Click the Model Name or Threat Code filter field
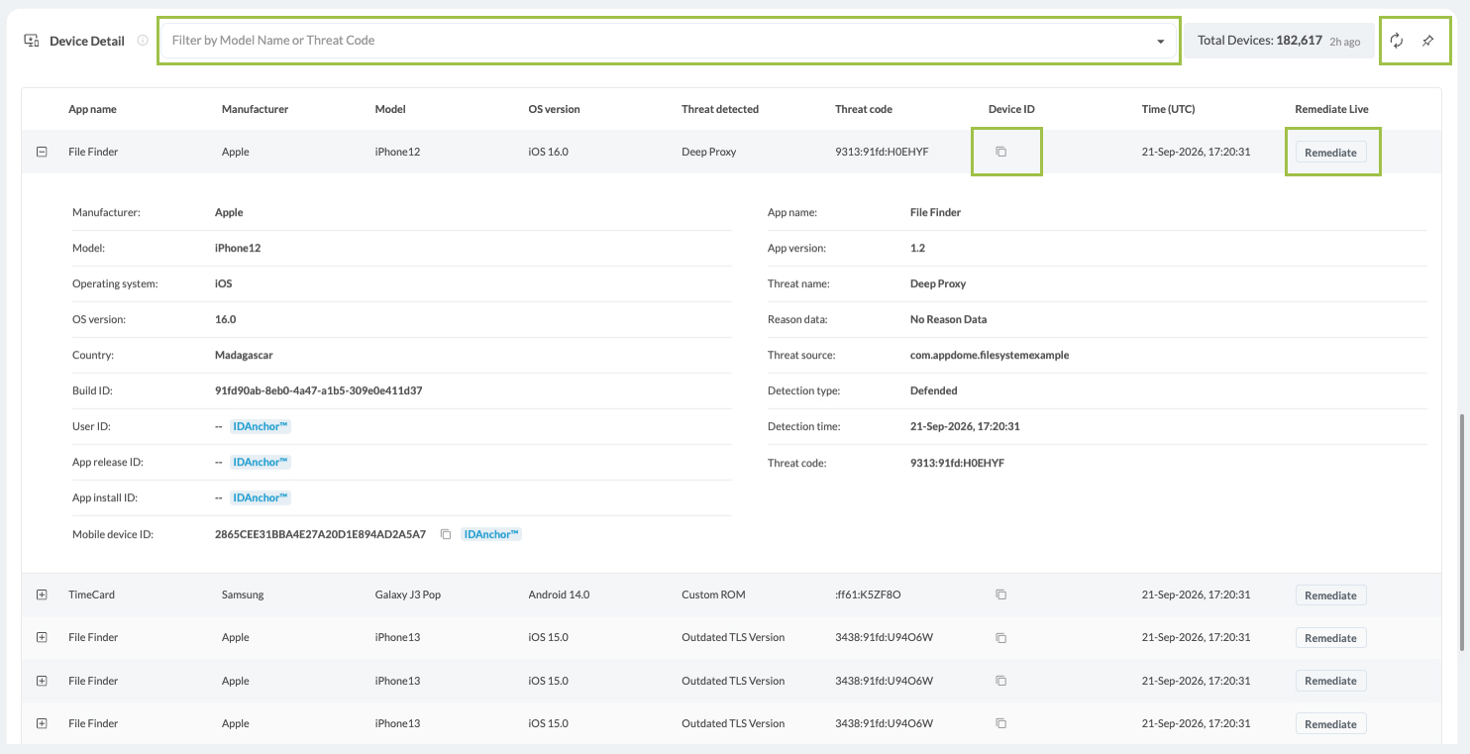The height and width of the screenshot is (754, 1470). [x=669, y=41]
